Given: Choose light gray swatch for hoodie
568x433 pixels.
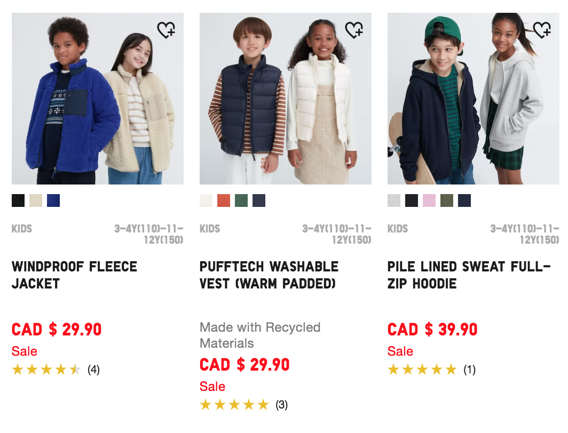Looking at the screenshot, I should 394,201.
